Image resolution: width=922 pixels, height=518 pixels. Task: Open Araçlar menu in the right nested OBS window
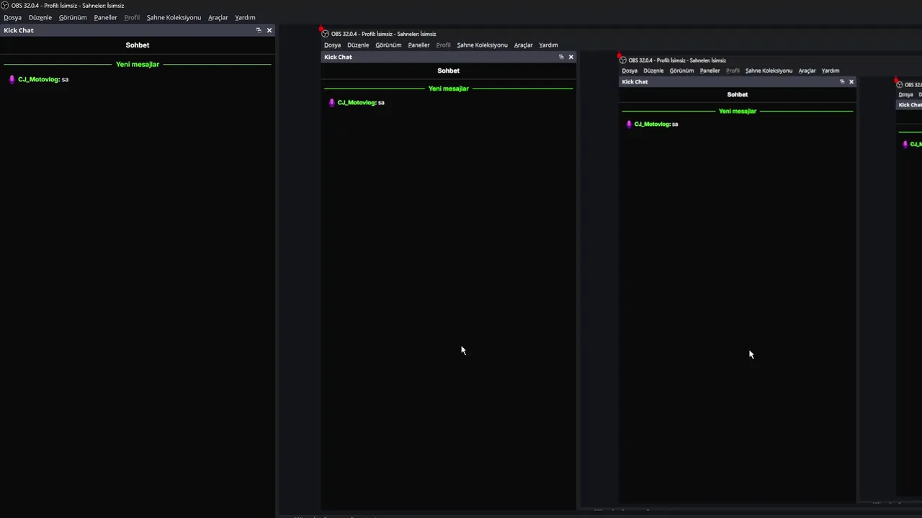click(x=807, y=71)
